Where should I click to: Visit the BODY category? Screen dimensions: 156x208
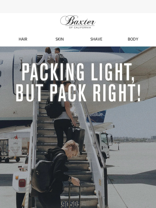[133, 39]
